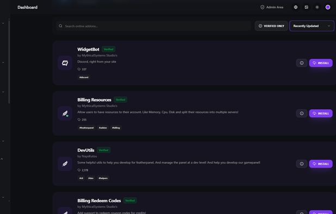336x214 pixels.
Task: Expand the first sidebar section chevron
Action: point(3,23)
